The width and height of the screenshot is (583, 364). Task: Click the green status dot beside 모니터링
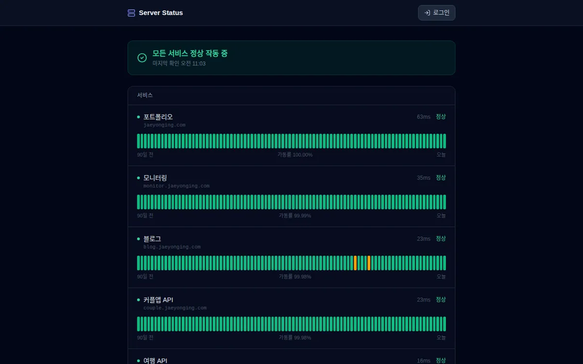tap(138, 178)
